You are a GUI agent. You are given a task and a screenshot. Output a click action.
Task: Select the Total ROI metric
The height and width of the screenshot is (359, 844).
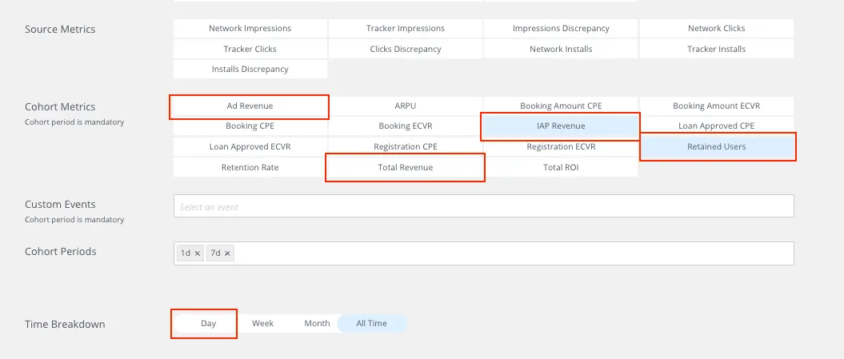[x=560, y=168]
